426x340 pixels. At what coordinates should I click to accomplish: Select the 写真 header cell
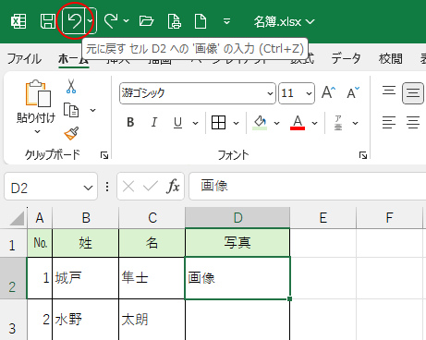click(237, 243)
